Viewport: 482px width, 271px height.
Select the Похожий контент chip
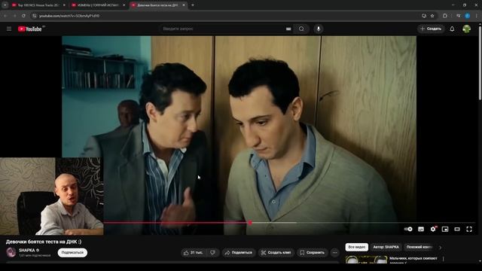pyautogui.click(x=419, y=247)
